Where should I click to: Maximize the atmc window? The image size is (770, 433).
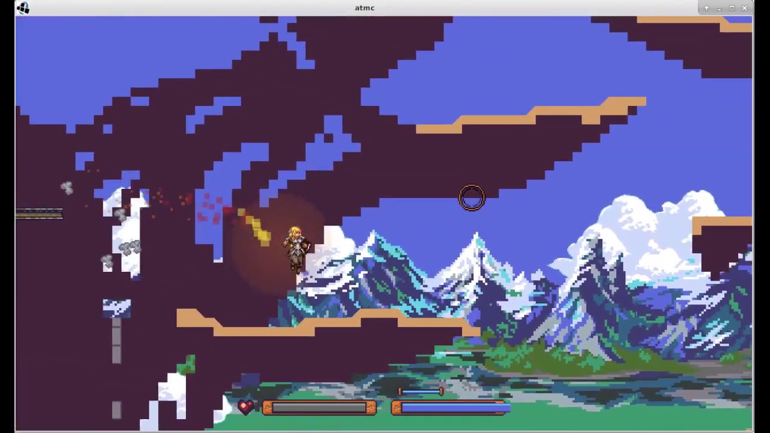731,8
